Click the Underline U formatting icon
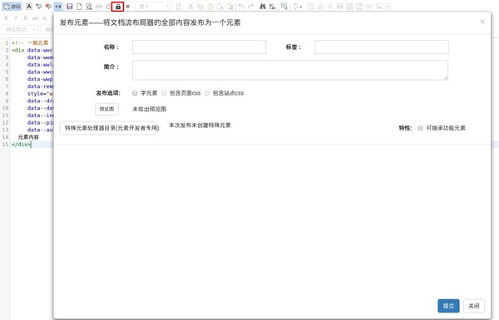 pyautogui.click(x=26, y=18)
